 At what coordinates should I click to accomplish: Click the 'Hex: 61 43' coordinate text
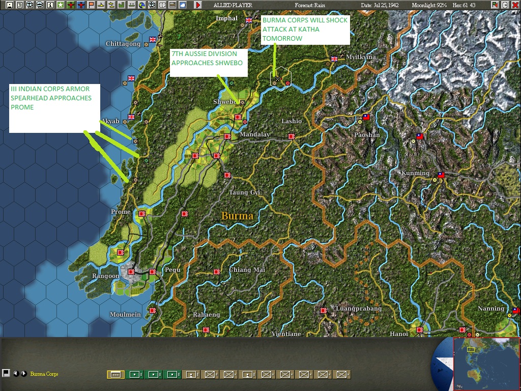[x=464, y=5]
